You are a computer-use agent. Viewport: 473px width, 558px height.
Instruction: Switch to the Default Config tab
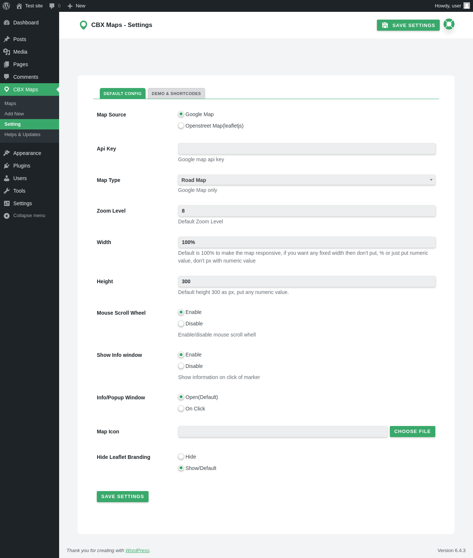coord(123,94)
